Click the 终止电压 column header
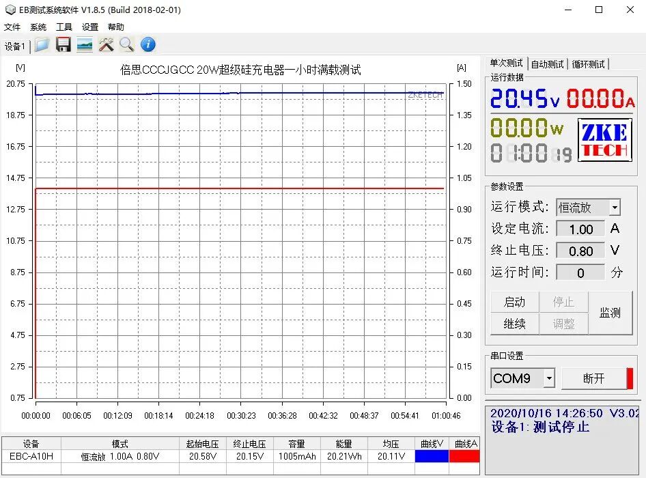Viewport: 646px width, 478px height. tap(250, 444)
